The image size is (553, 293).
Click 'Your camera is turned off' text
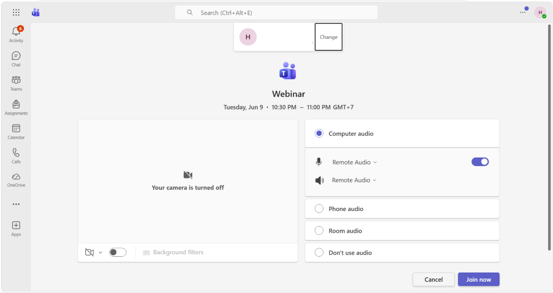tap(188, 188)
